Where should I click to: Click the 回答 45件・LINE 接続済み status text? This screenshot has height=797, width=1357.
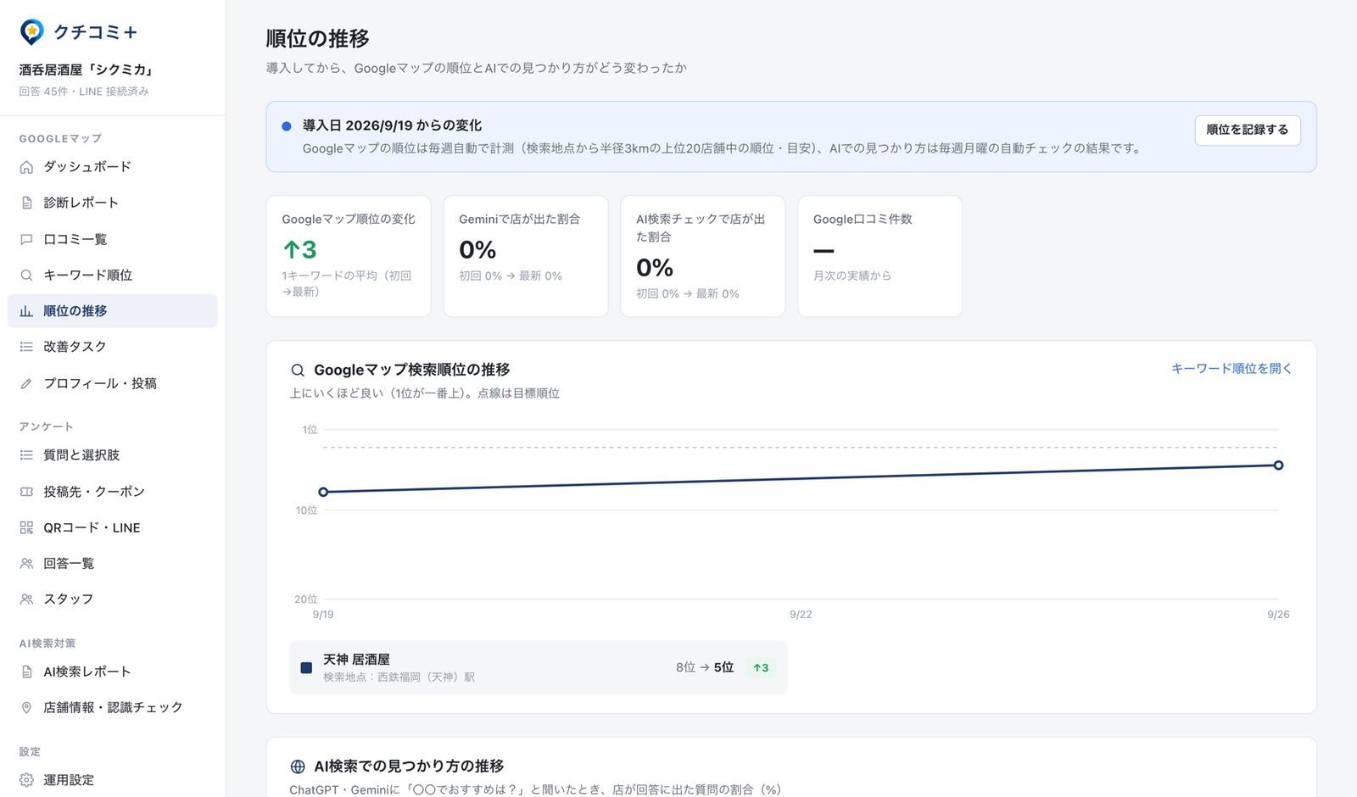pos(84,92)
